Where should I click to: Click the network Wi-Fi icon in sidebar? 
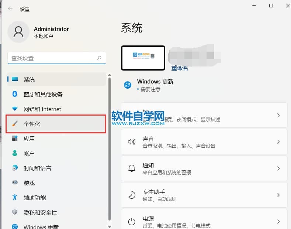pos(15,109)
